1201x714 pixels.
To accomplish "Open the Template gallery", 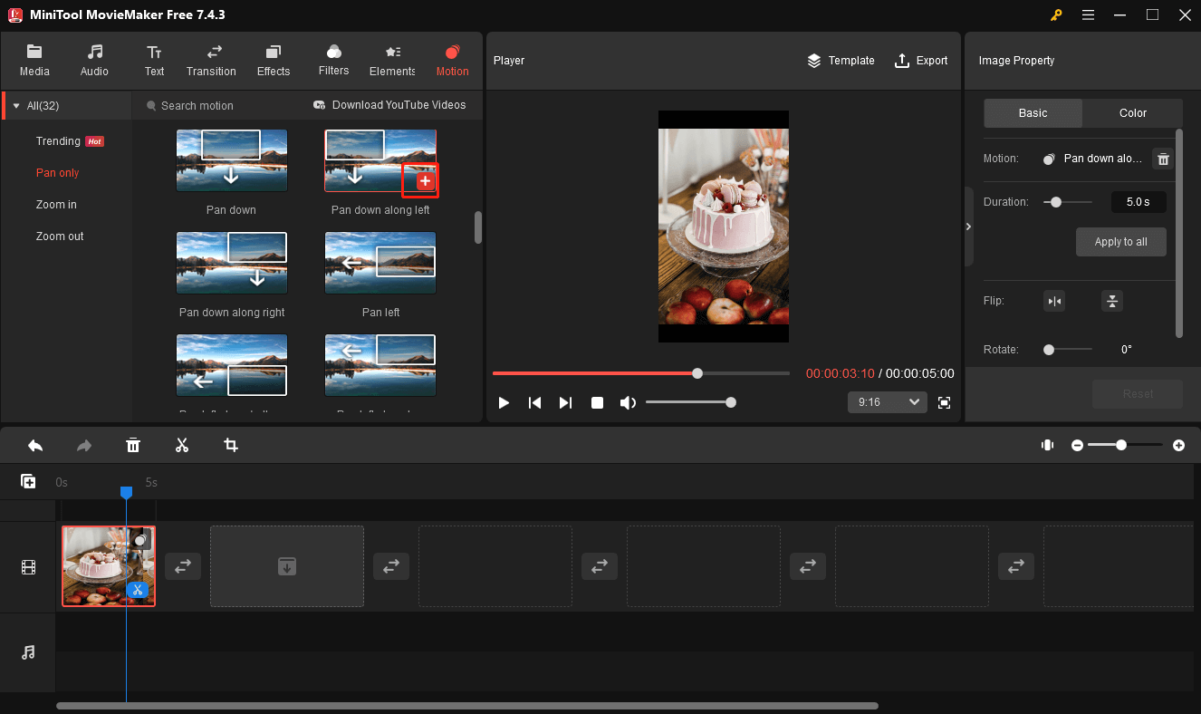I will point(841,61).
